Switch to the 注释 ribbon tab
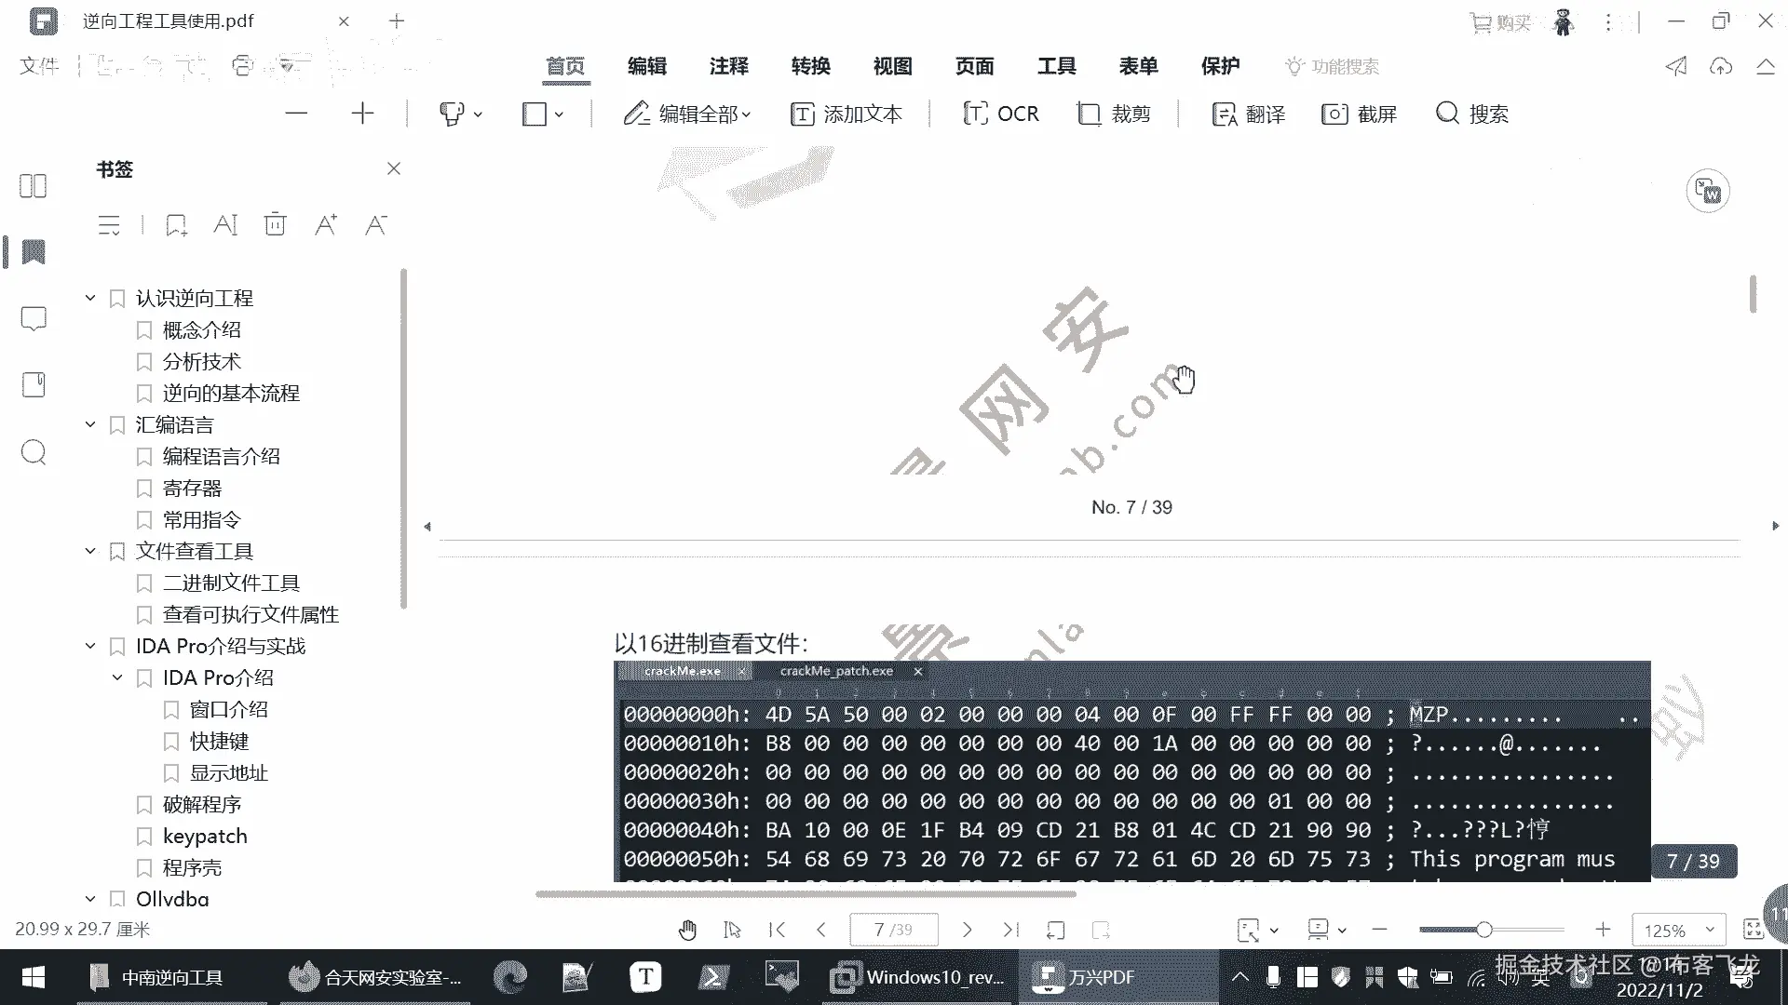The image size is (1788, 1005). [x=728, y=66]
